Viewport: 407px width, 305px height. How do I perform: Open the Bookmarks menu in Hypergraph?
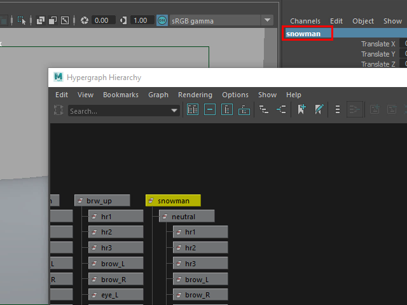pyautogui.click(x=120, y=95)
